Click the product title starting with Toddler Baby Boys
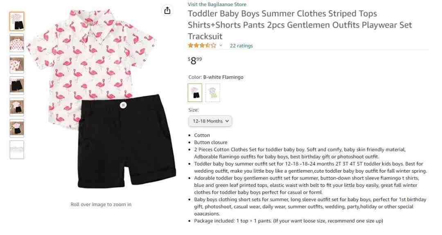 [x=300, y=25]
